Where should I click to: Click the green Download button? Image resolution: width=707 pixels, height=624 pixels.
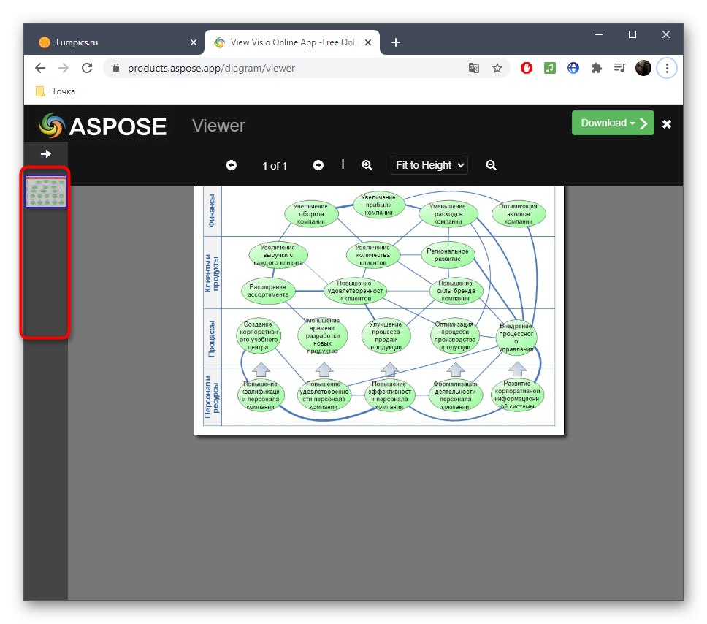(613, 123)
